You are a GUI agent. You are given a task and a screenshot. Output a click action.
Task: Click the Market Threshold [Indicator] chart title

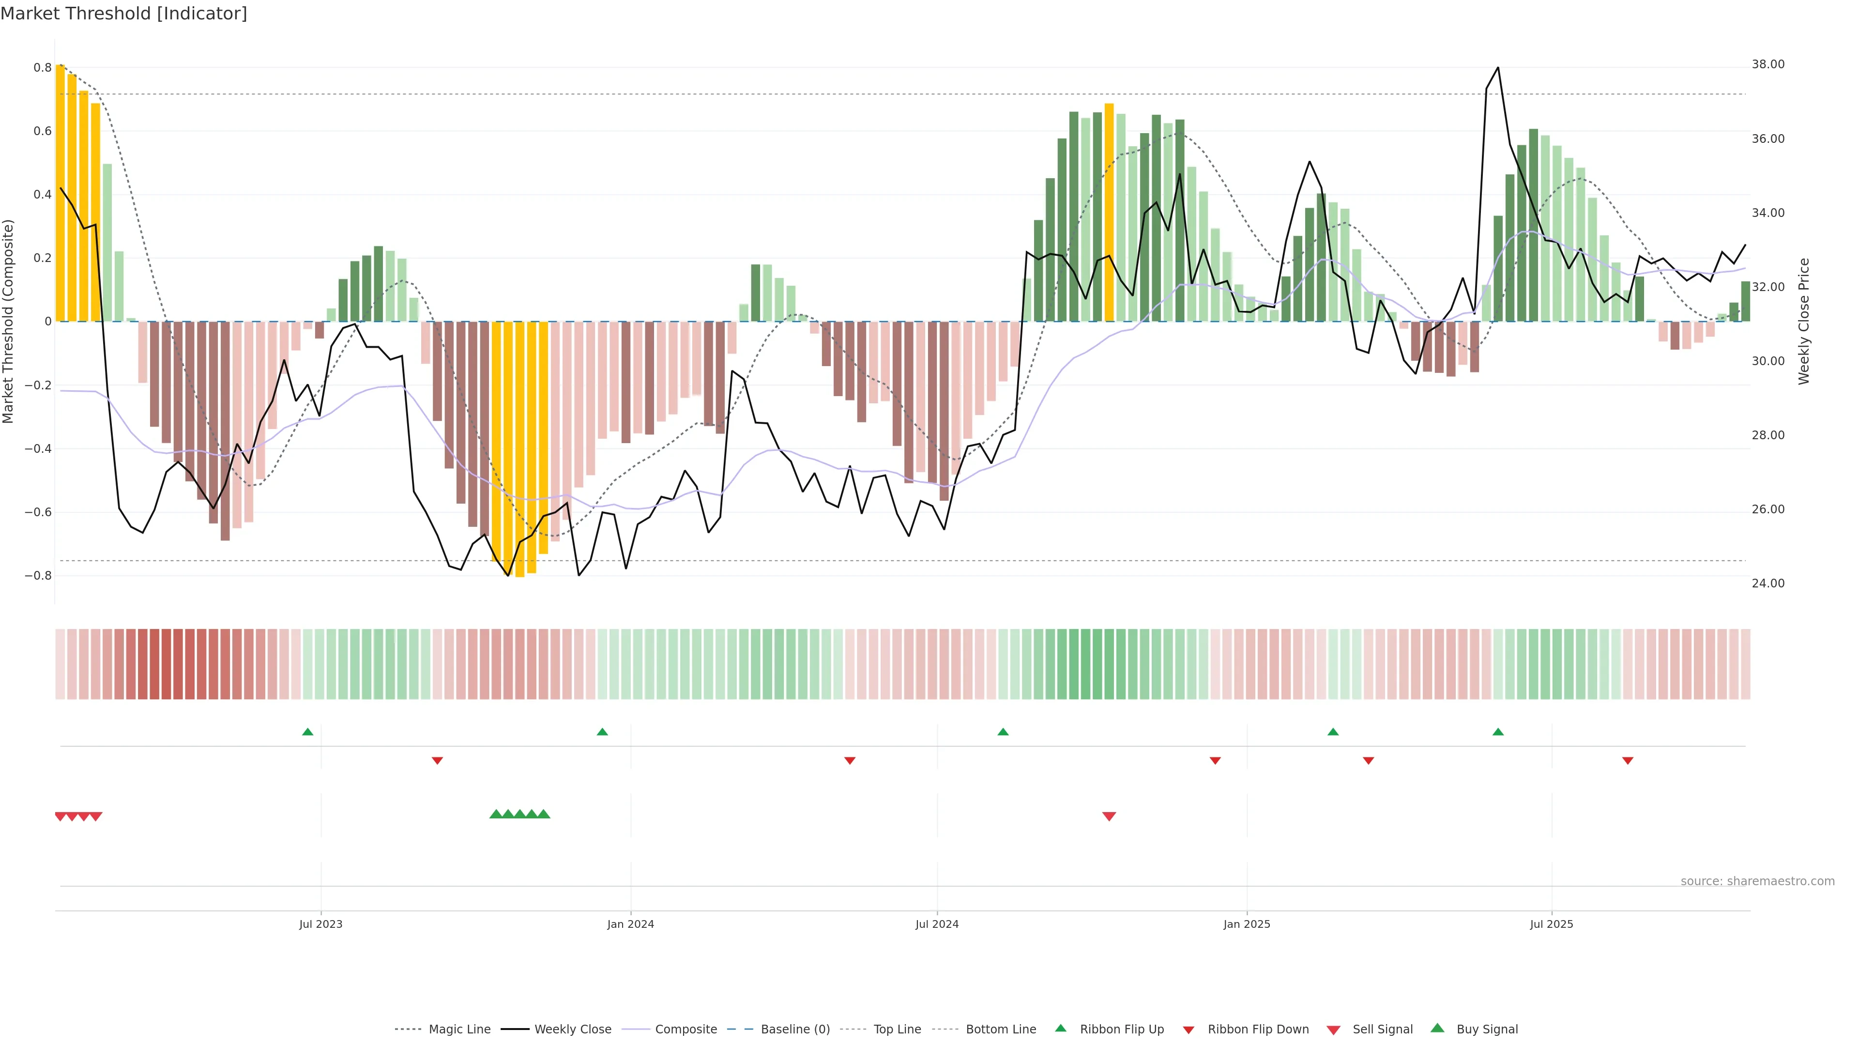tap(123, 14)
